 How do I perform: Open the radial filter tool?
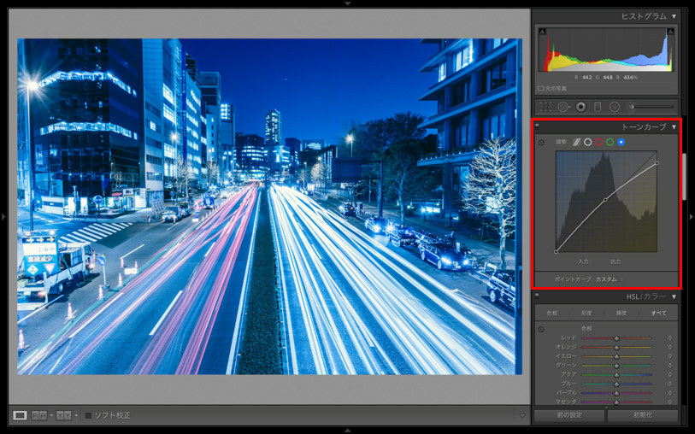(614, 107)
